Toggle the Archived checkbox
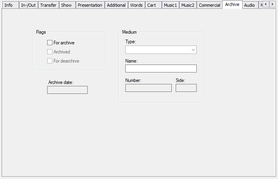The image size is (278, 179). [50, 52]
